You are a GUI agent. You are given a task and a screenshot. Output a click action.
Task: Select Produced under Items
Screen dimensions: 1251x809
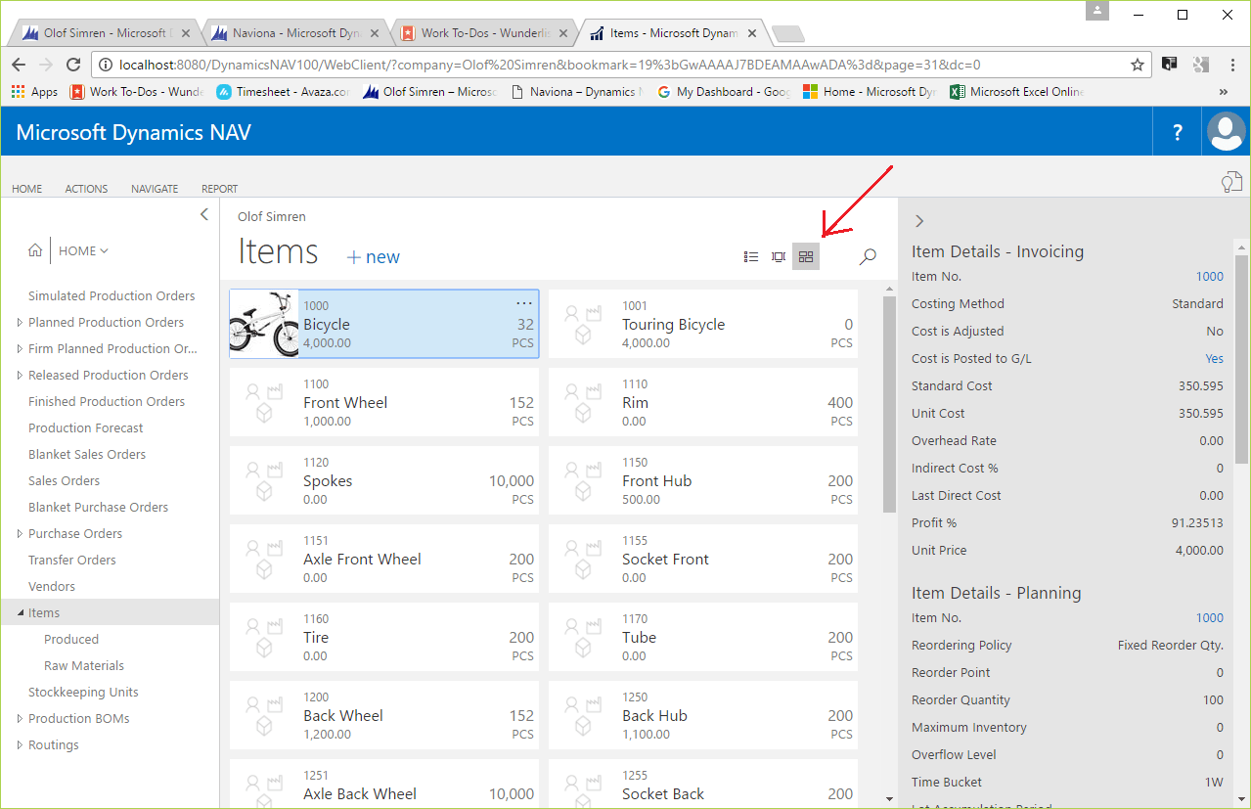pyautogui.click(x=71, y=639)
